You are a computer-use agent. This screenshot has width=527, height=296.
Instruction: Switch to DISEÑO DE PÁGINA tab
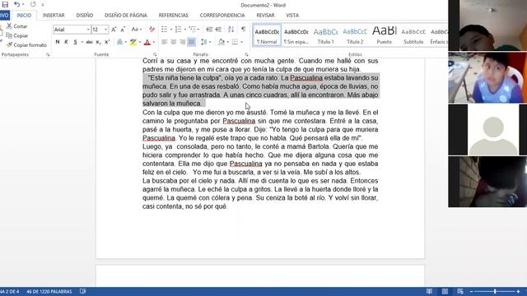pos(126,16)
